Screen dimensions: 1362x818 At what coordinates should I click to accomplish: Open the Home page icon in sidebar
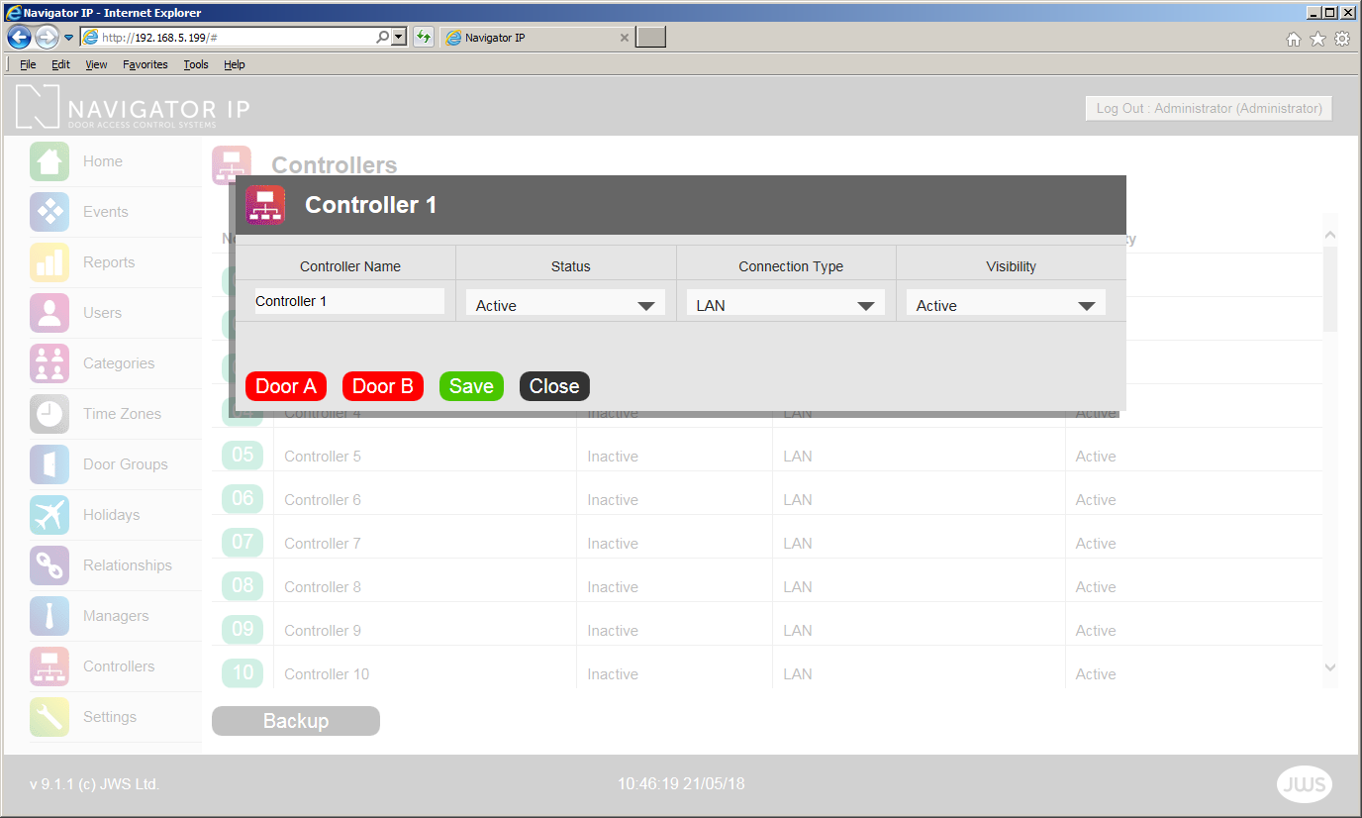pos(49,161)
